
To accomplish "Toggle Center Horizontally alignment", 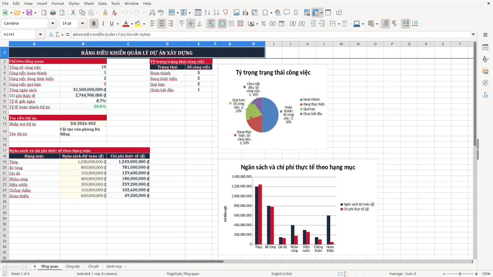I will coord(161,24).
